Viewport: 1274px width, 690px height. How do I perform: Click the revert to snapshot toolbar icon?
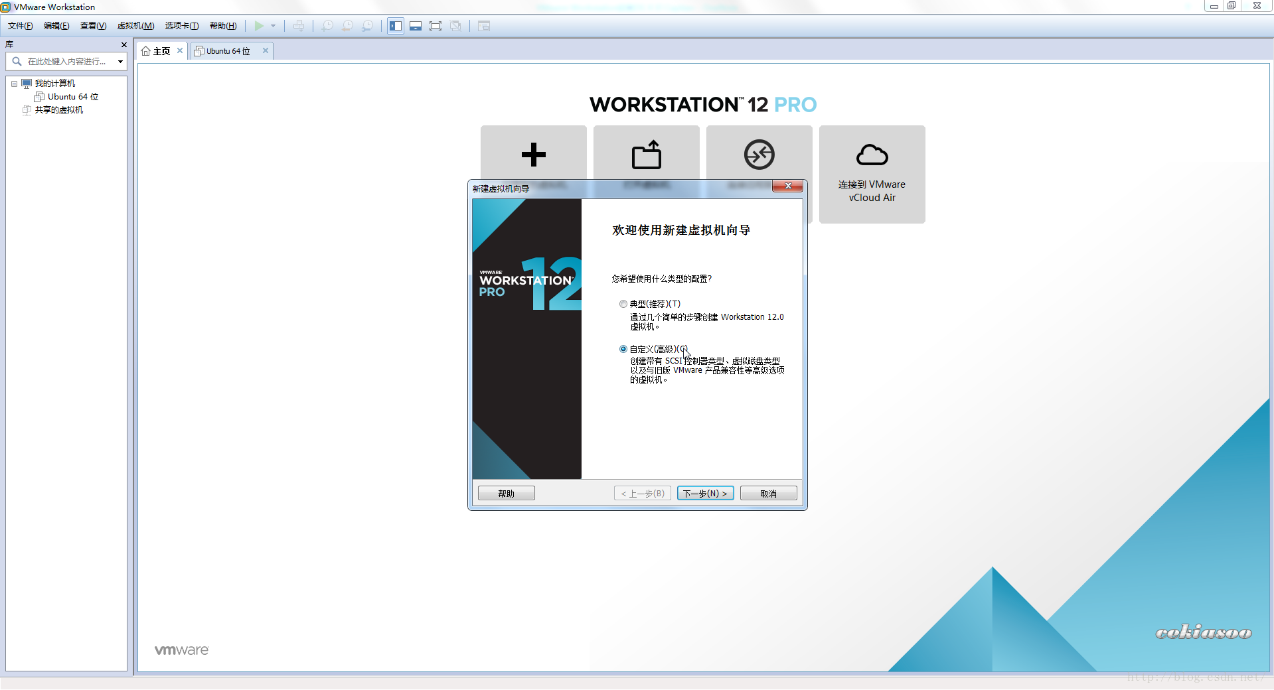coord(347,26)
